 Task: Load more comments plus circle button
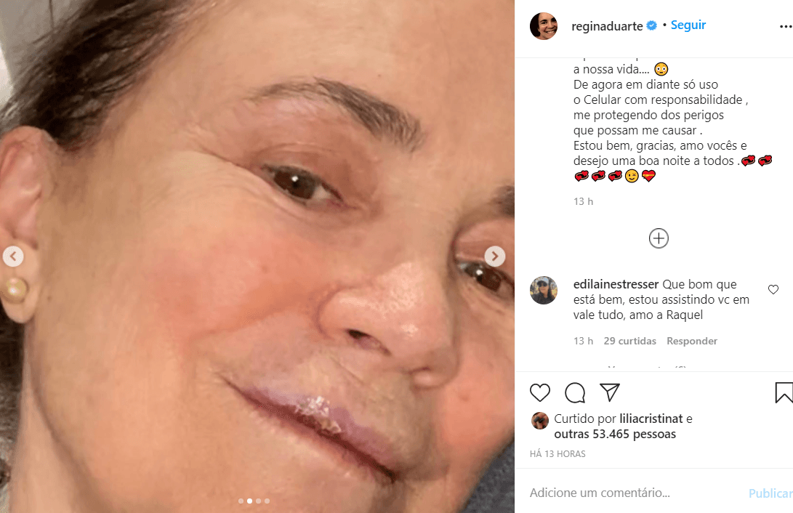click(659, 238)
